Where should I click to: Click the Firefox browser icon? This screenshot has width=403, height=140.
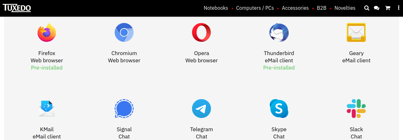tap(47, 32)
